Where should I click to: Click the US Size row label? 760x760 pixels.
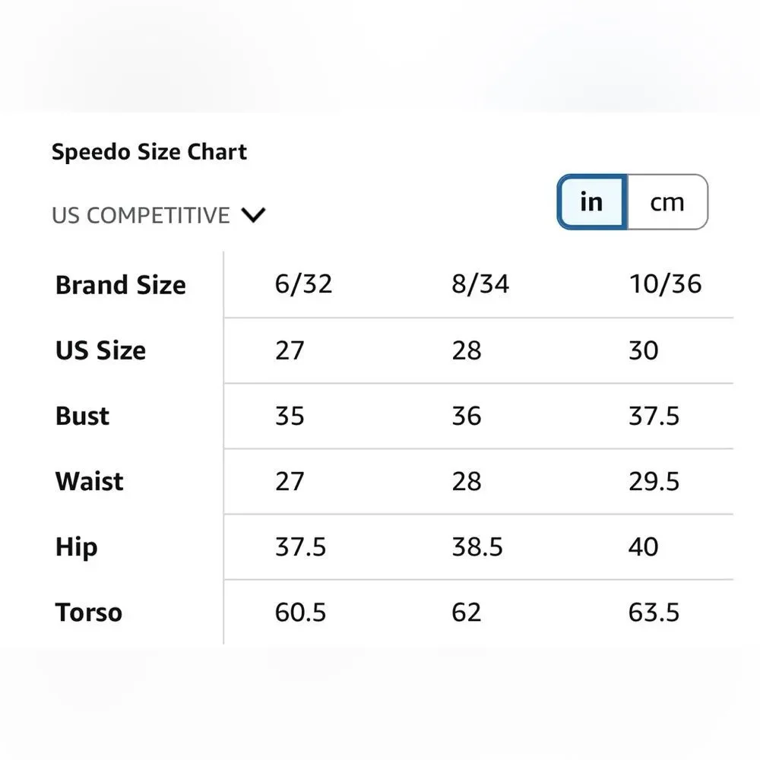(x=100, y=350)
